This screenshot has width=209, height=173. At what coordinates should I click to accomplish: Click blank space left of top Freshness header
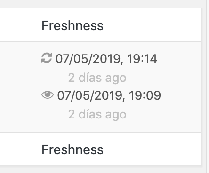click(20, 25)
